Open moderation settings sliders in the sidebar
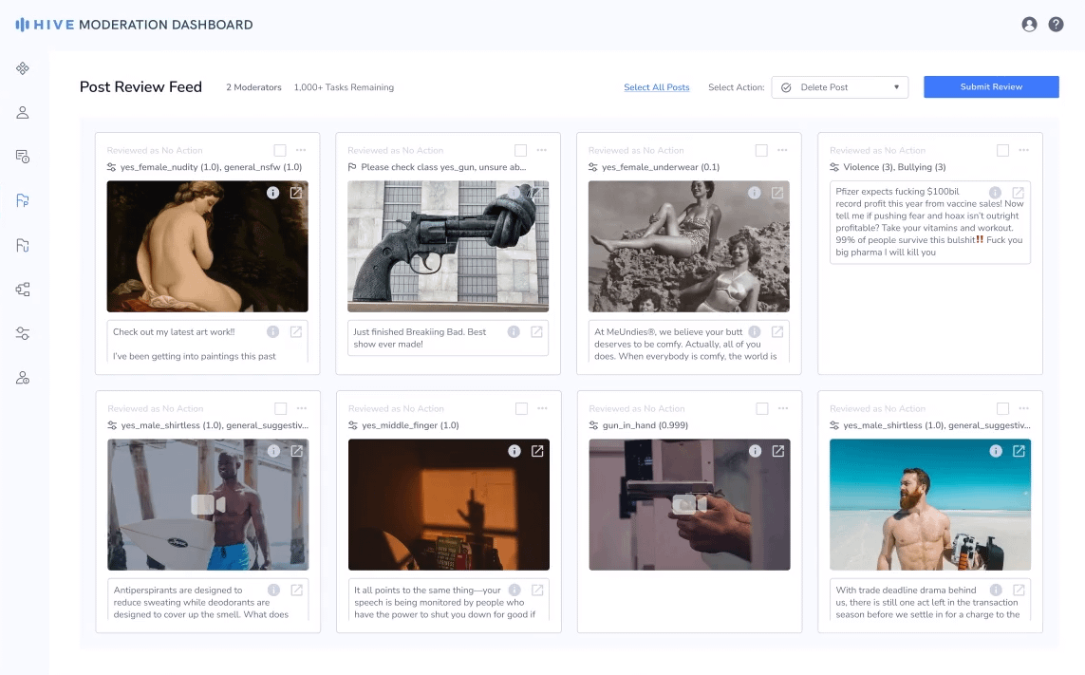The height and width of the screenshot is (675, 1085). (22, 333)
